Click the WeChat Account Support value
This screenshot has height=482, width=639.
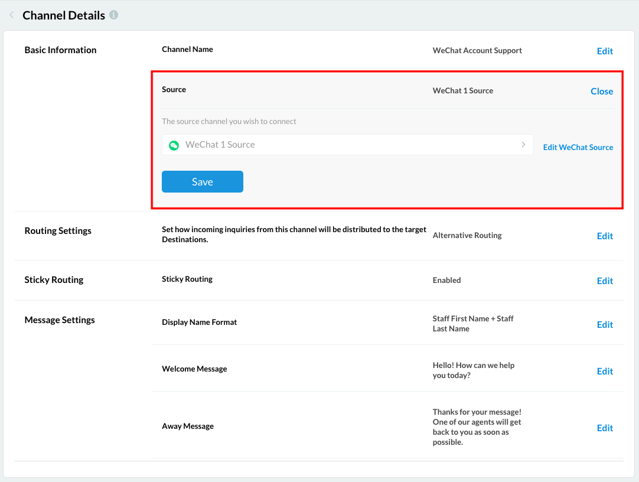point(477,51)
